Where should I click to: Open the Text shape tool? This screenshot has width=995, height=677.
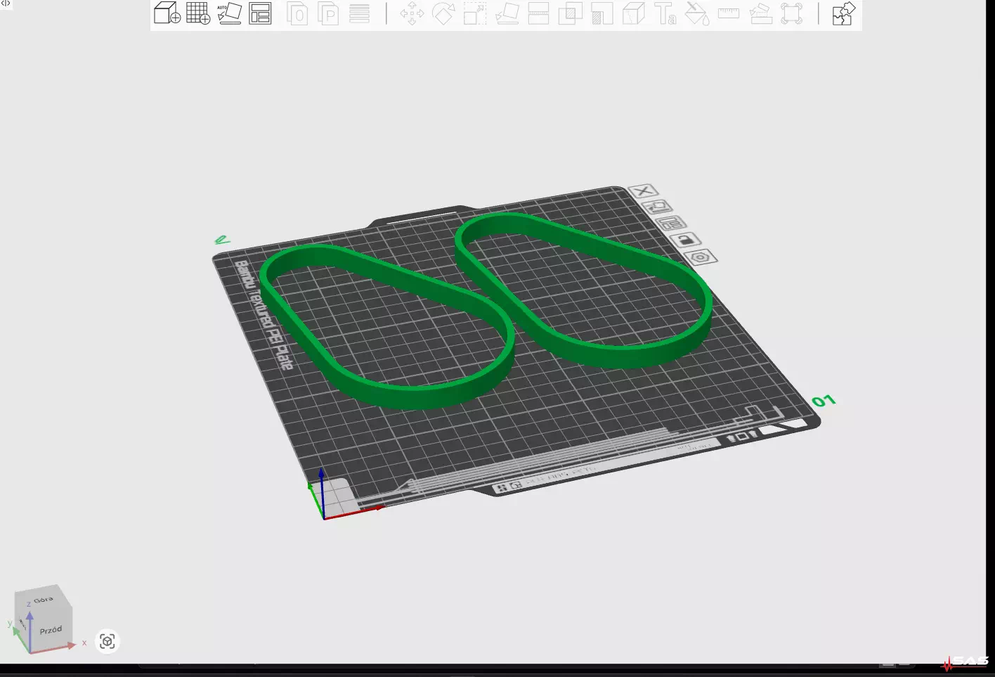click(665, 14)
